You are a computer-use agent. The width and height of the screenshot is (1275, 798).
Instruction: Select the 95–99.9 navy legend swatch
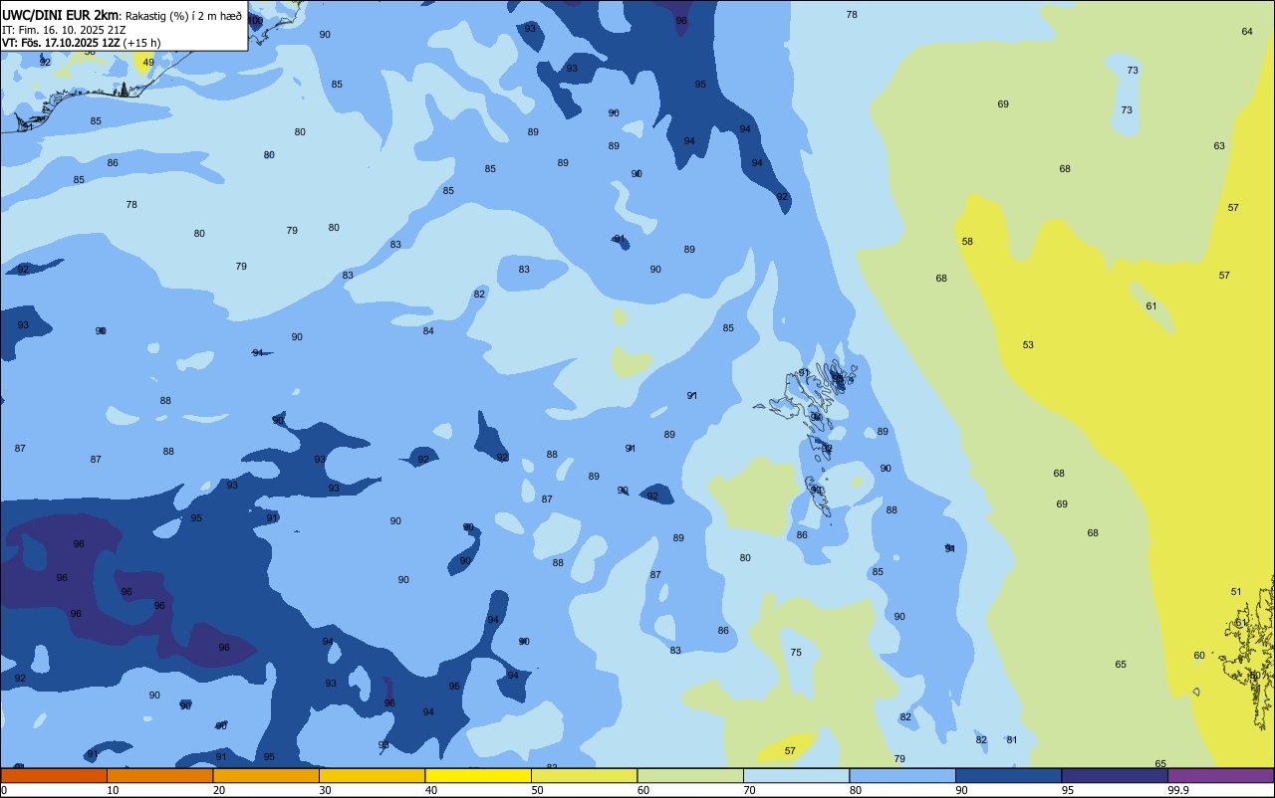click(x=1115, y=775)
